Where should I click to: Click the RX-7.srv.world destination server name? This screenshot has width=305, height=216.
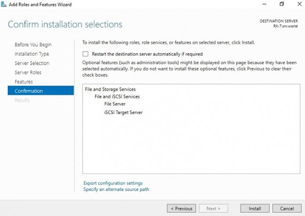[x=285, y=26]
